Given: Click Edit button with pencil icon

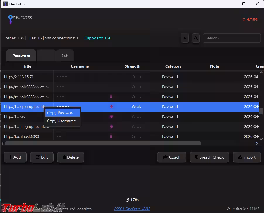Looking at the screenshot, I should point(42,157).
